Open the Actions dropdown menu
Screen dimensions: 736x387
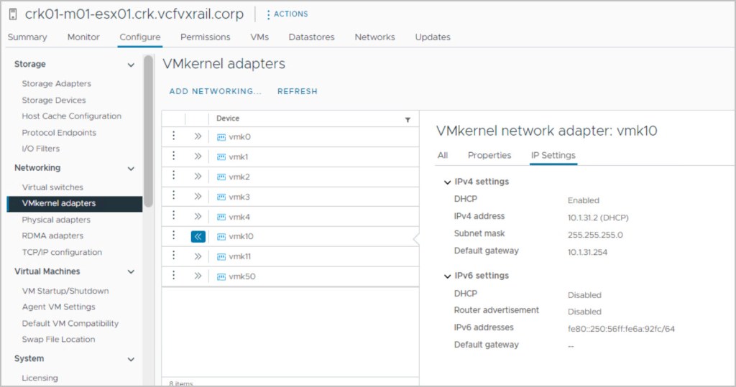tap(287, 14)
